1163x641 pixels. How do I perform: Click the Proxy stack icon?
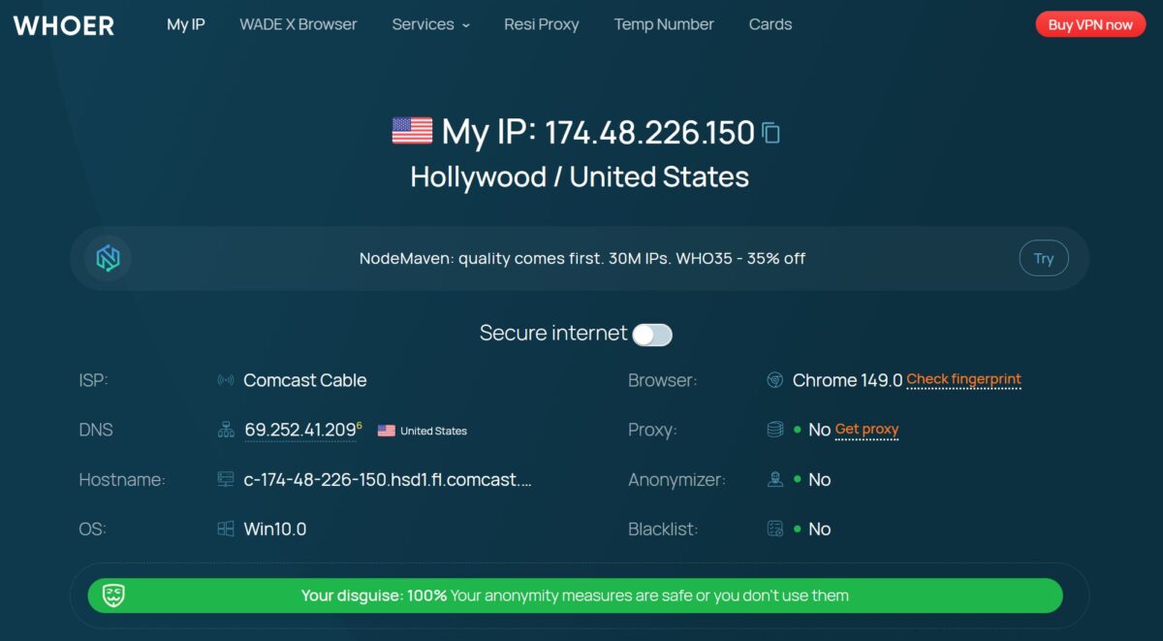[x=774, y=430]
